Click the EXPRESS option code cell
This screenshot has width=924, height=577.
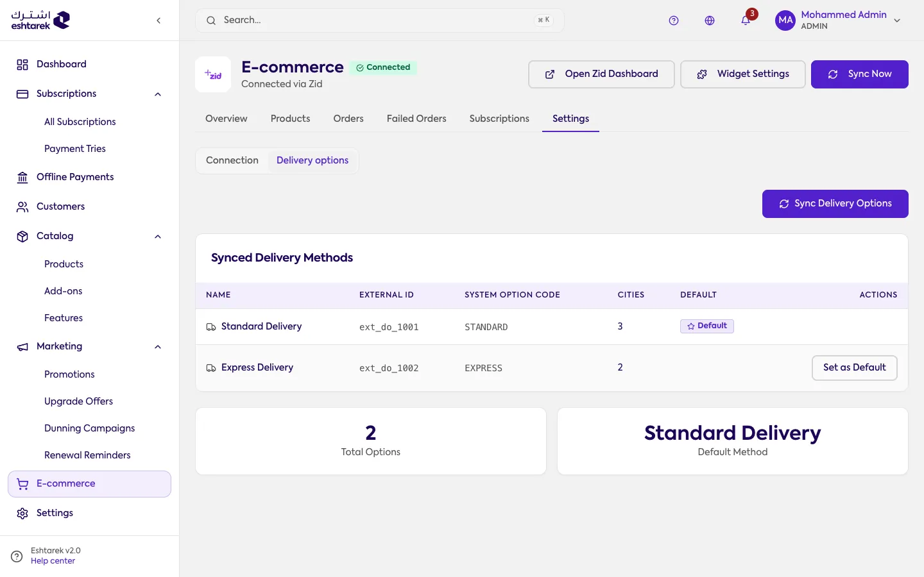click(x=484, y=368)
